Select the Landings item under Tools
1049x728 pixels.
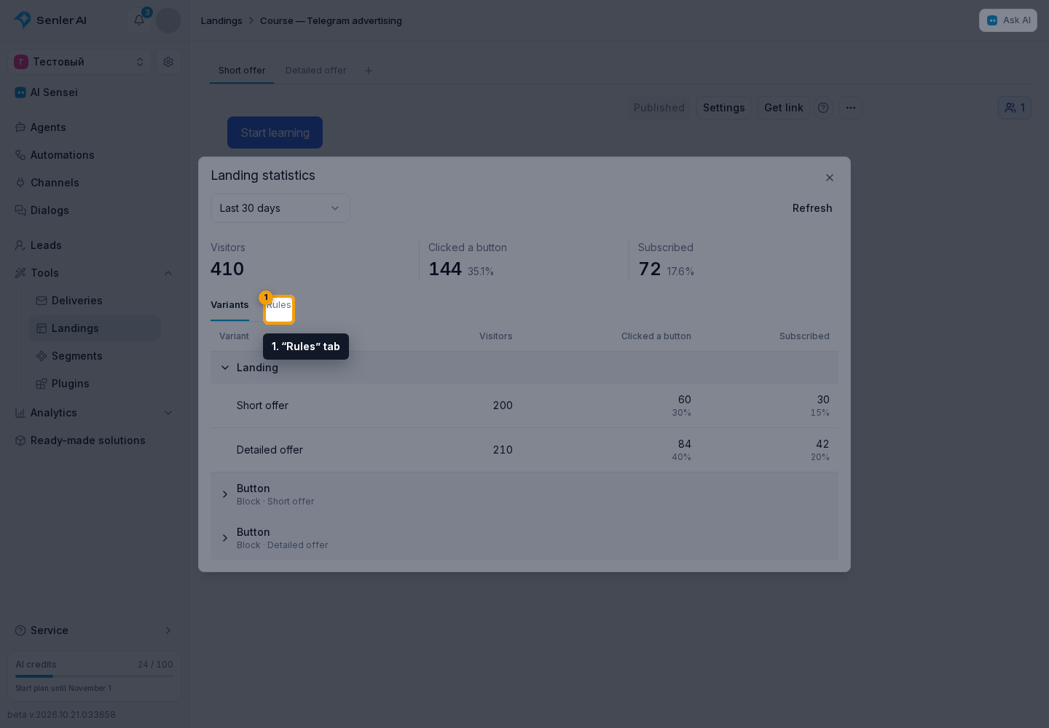[95, 328]
